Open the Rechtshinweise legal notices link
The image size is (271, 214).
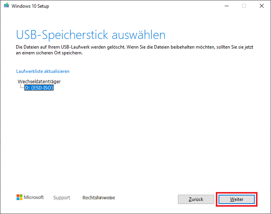pyautogui.click(x=99, y=197)
